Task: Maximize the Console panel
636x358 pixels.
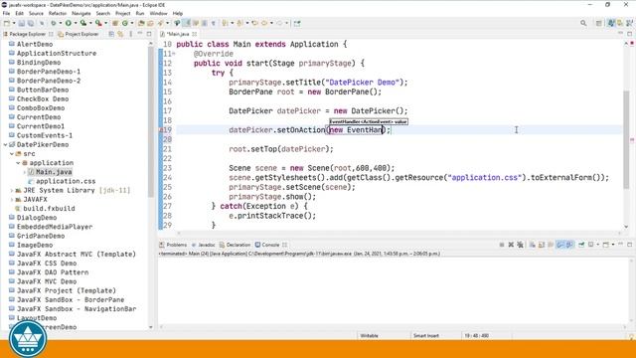Action: tap(629, 245)
